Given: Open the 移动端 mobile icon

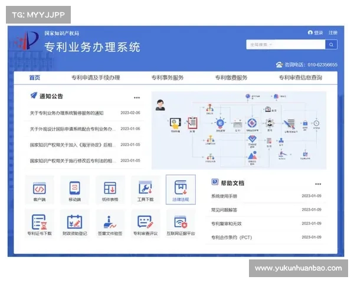Looking at the screenshot, I should [75, 190].
